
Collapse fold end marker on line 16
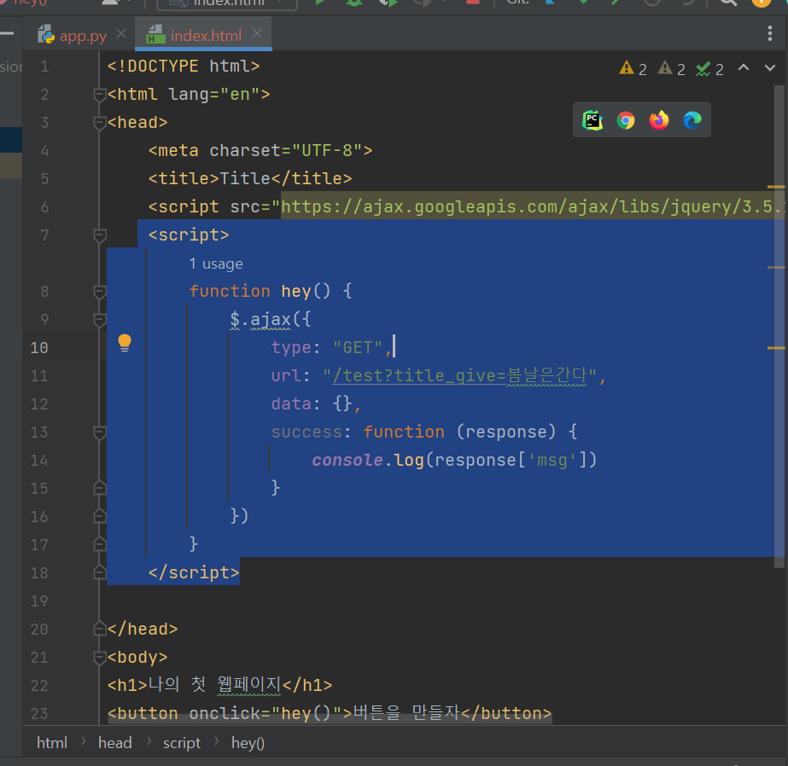pyautogui.click(x=100, y=516)
